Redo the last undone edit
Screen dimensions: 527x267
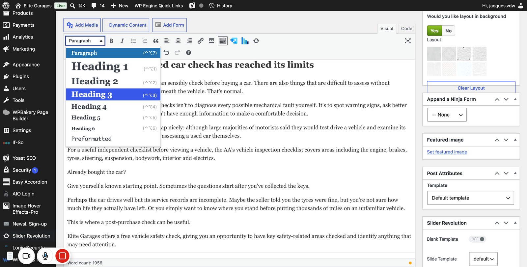(x=178, y=53)
